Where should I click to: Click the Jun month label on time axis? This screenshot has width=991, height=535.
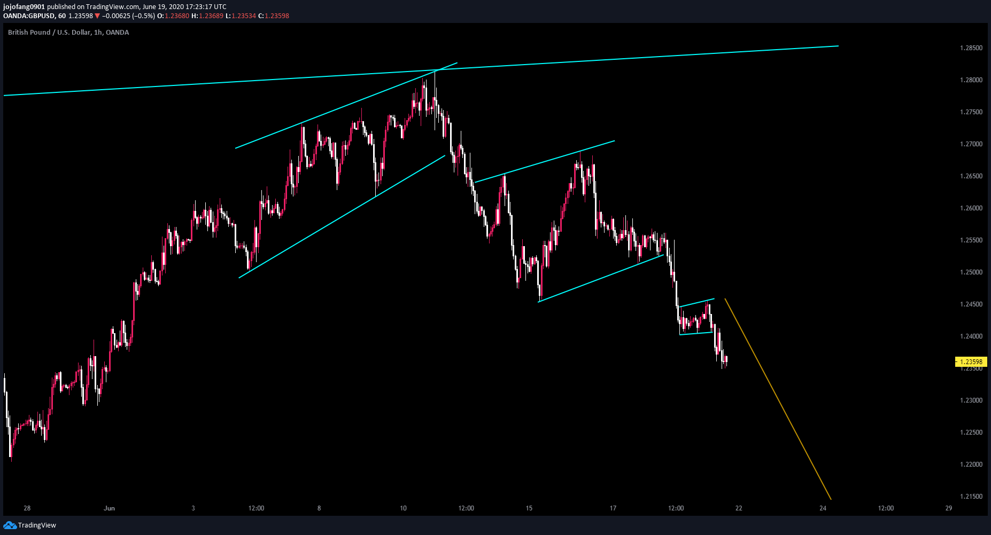(x=109, y=508)
